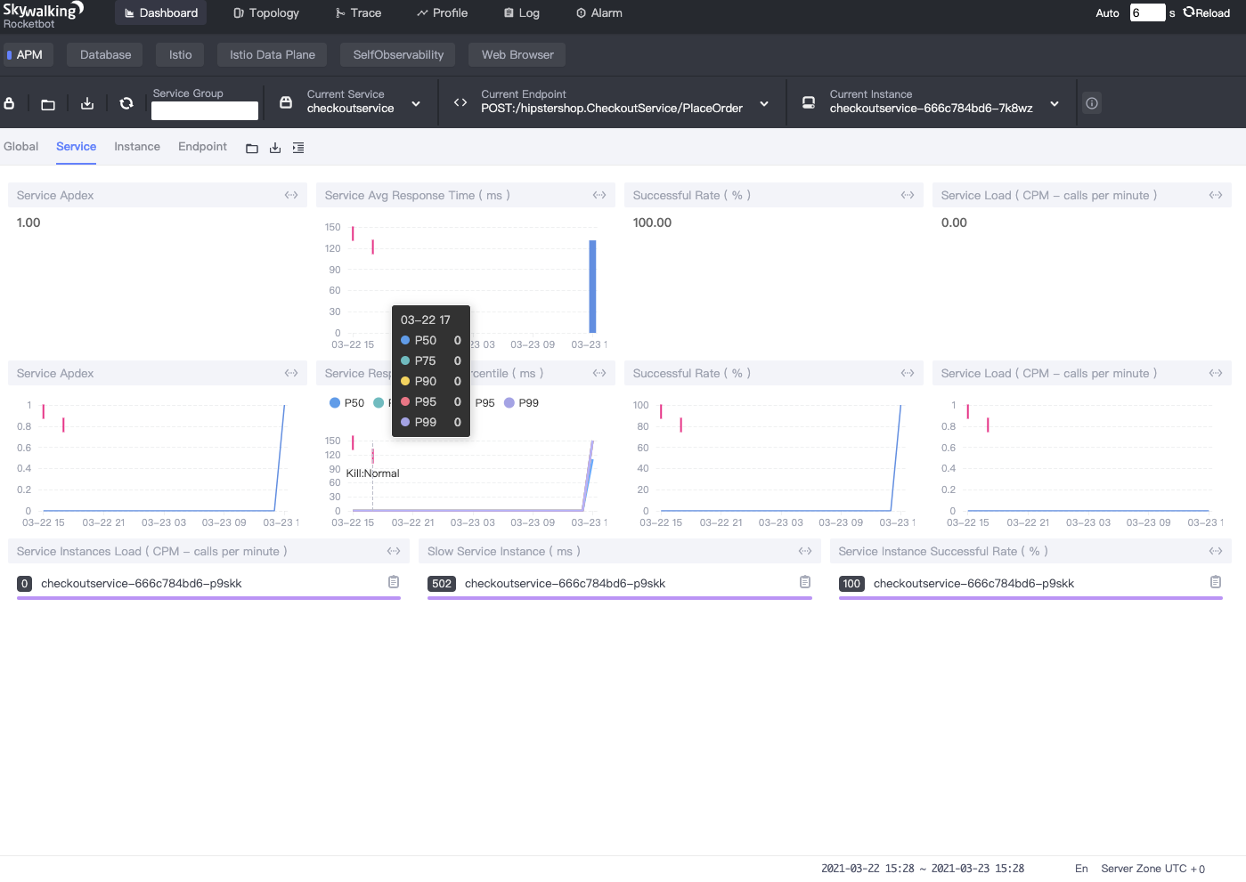
Task: Click the list icon in the tab row
Action: (298, 148)
